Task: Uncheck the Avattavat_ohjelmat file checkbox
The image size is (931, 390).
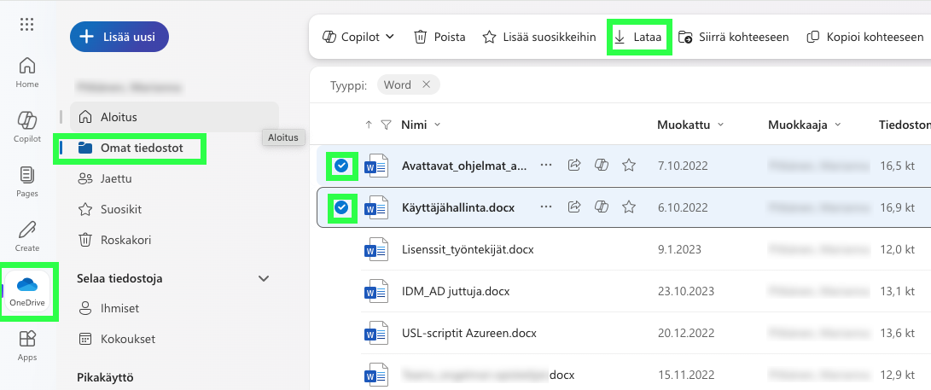Action: [x=341, y=166]
